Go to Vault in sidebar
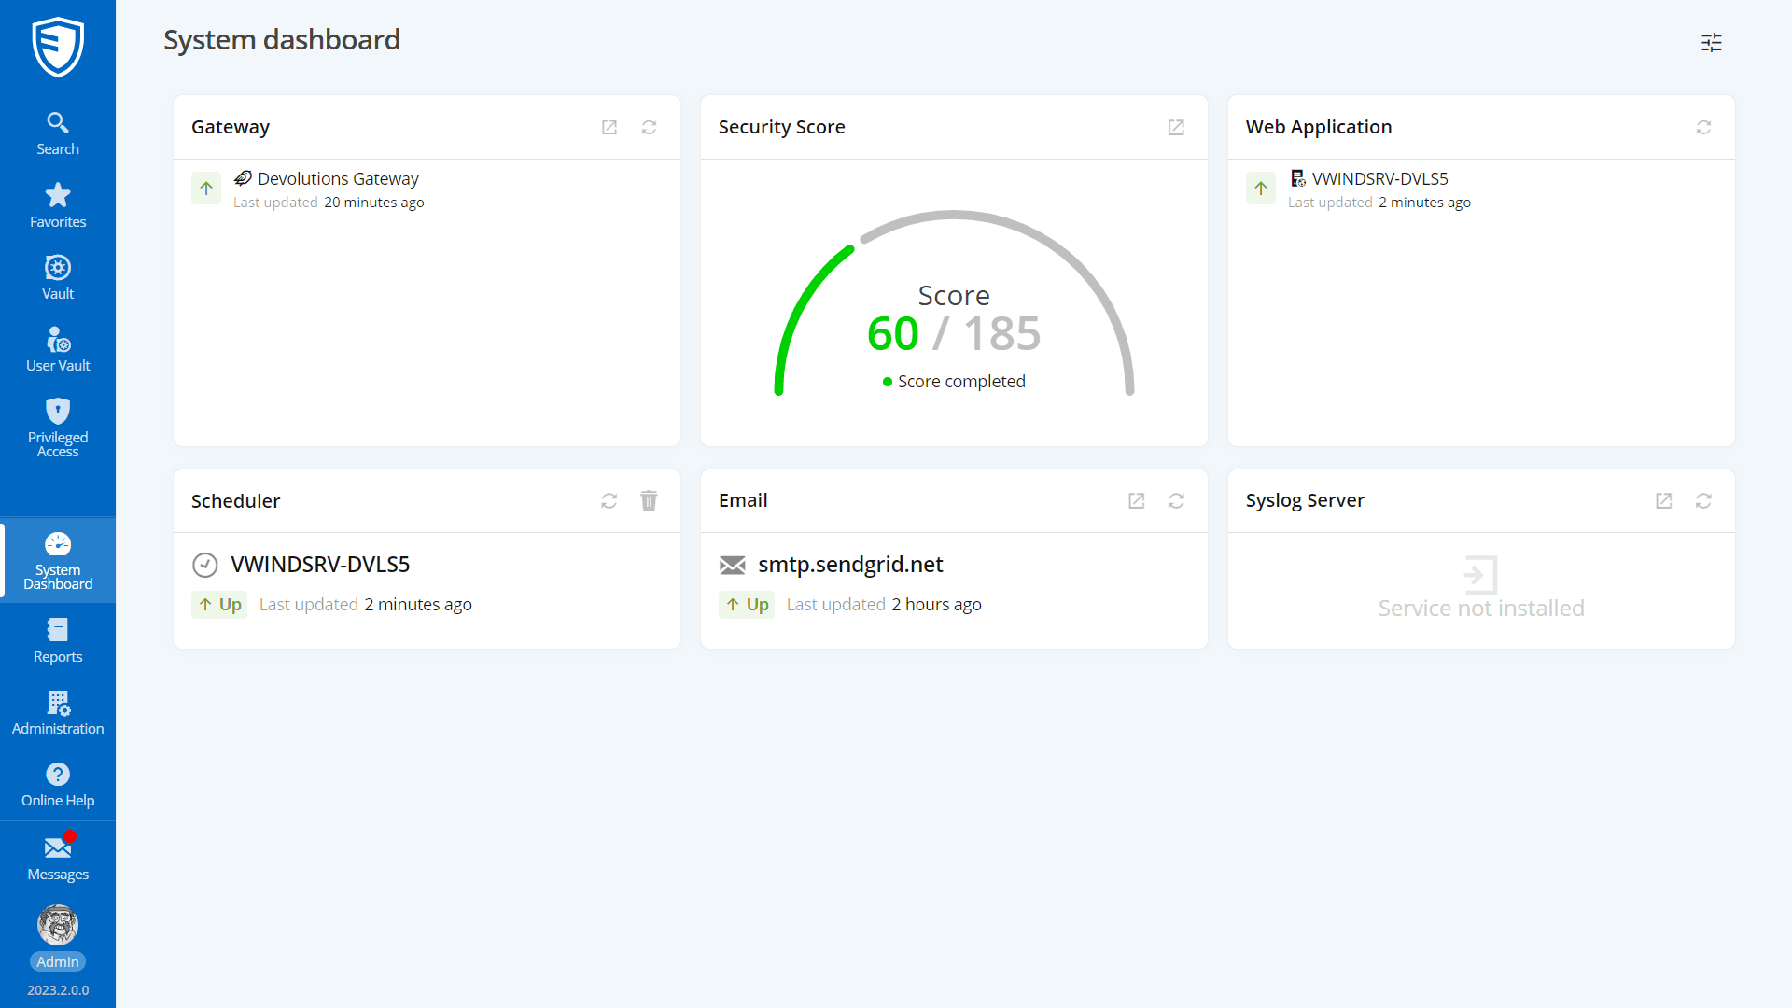The height and width of the screenshot is (1008, 1792). pos(58,277)
